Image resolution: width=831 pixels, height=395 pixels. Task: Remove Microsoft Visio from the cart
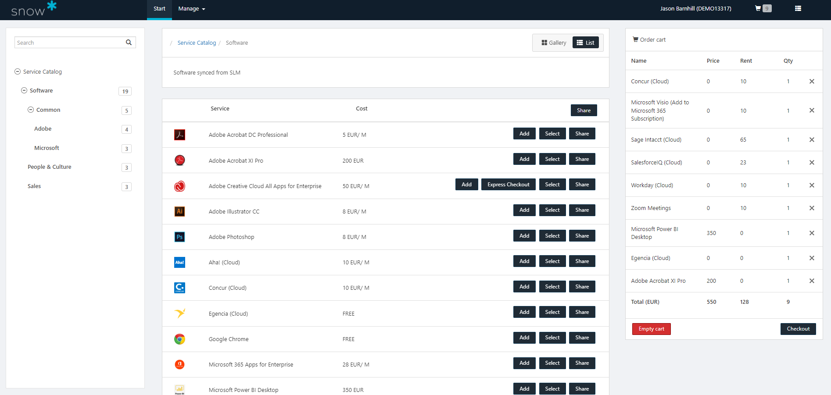tap(812, 110)
